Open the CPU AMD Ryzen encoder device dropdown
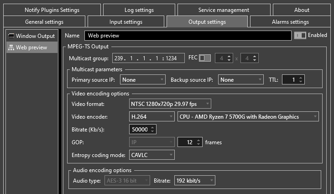The image size is (334, 194). [248, 116]
